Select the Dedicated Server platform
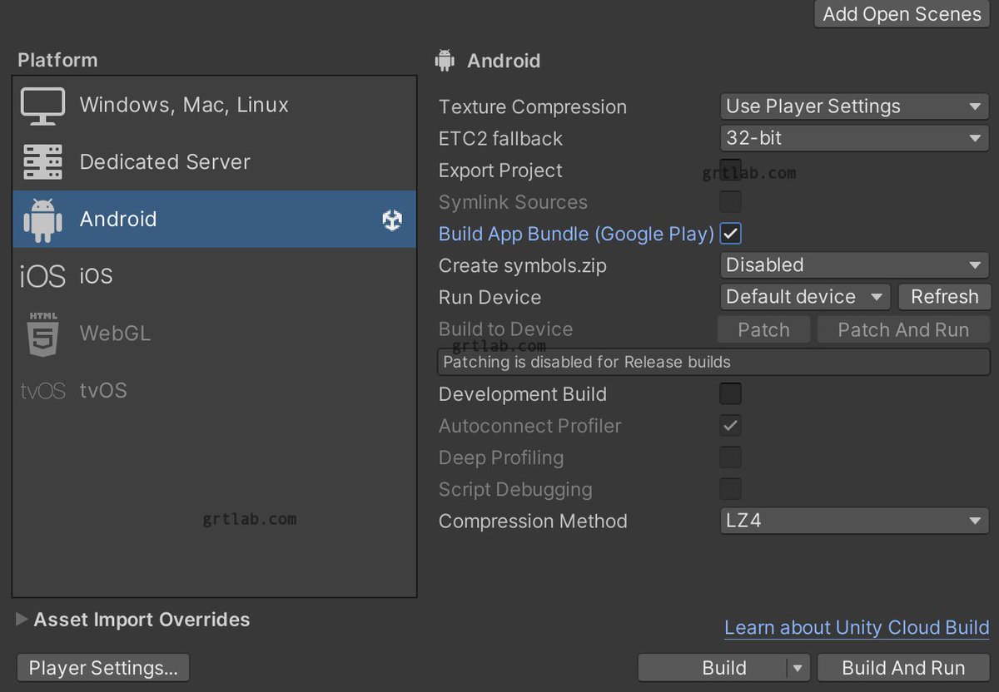The image size is (999, 692). click(x=215, y=162)
